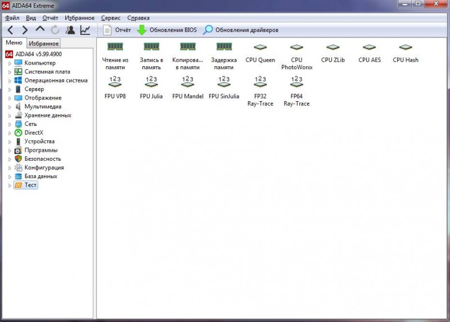
Task: Select Безопасность in the tree
Action: point(38,158)
